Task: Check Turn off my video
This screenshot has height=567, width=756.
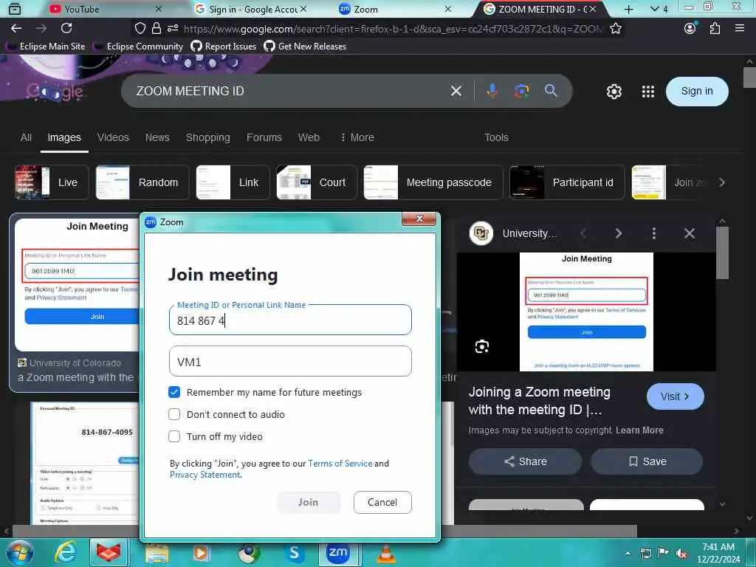Action: pyautogui.click(x=174, y=436)
